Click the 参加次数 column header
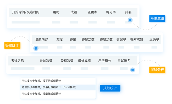The image size is (172, 104). click(x=46, y=61)
